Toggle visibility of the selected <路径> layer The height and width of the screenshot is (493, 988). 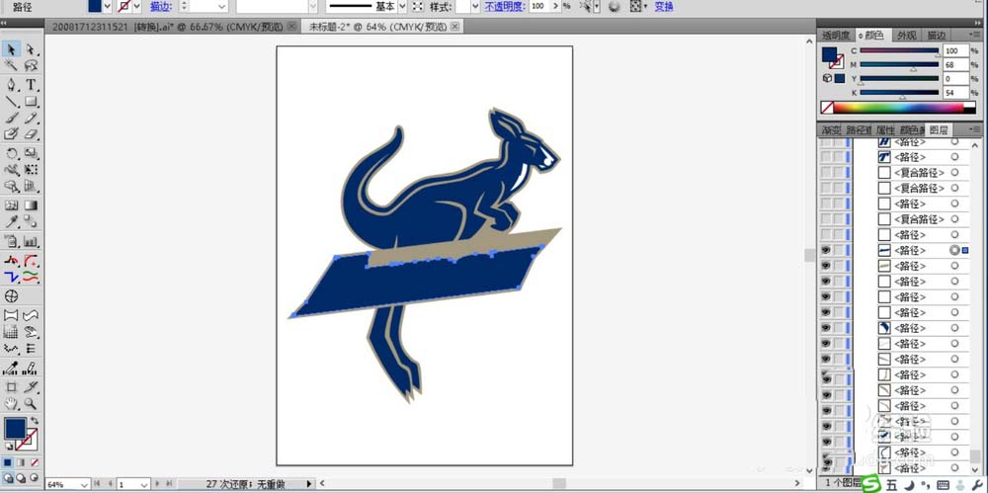coord(825,250)
